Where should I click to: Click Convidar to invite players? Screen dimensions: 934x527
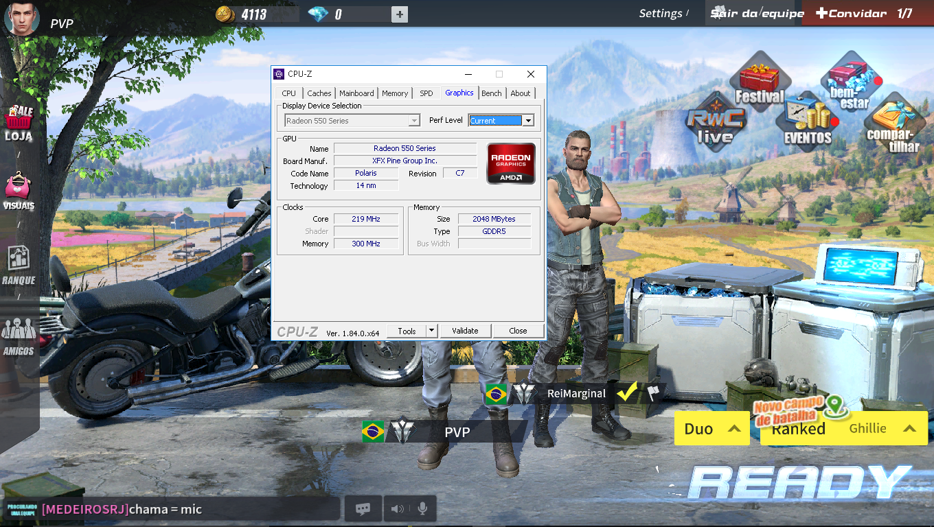[852, 13]
